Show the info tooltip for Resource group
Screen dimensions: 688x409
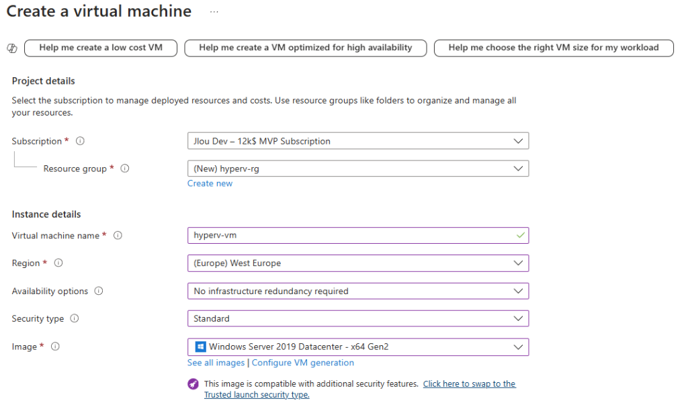[125, 169]
